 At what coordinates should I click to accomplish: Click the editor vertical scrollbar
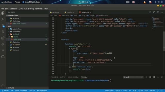164,41
